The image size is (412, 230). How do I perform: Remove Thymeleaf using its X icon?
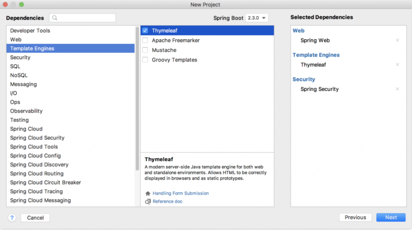398,65
